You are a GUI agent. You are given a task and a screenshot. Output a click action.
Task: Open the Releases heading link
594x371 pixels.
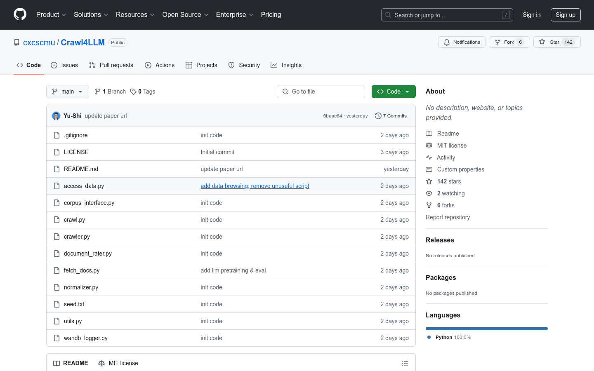[440, 240]
